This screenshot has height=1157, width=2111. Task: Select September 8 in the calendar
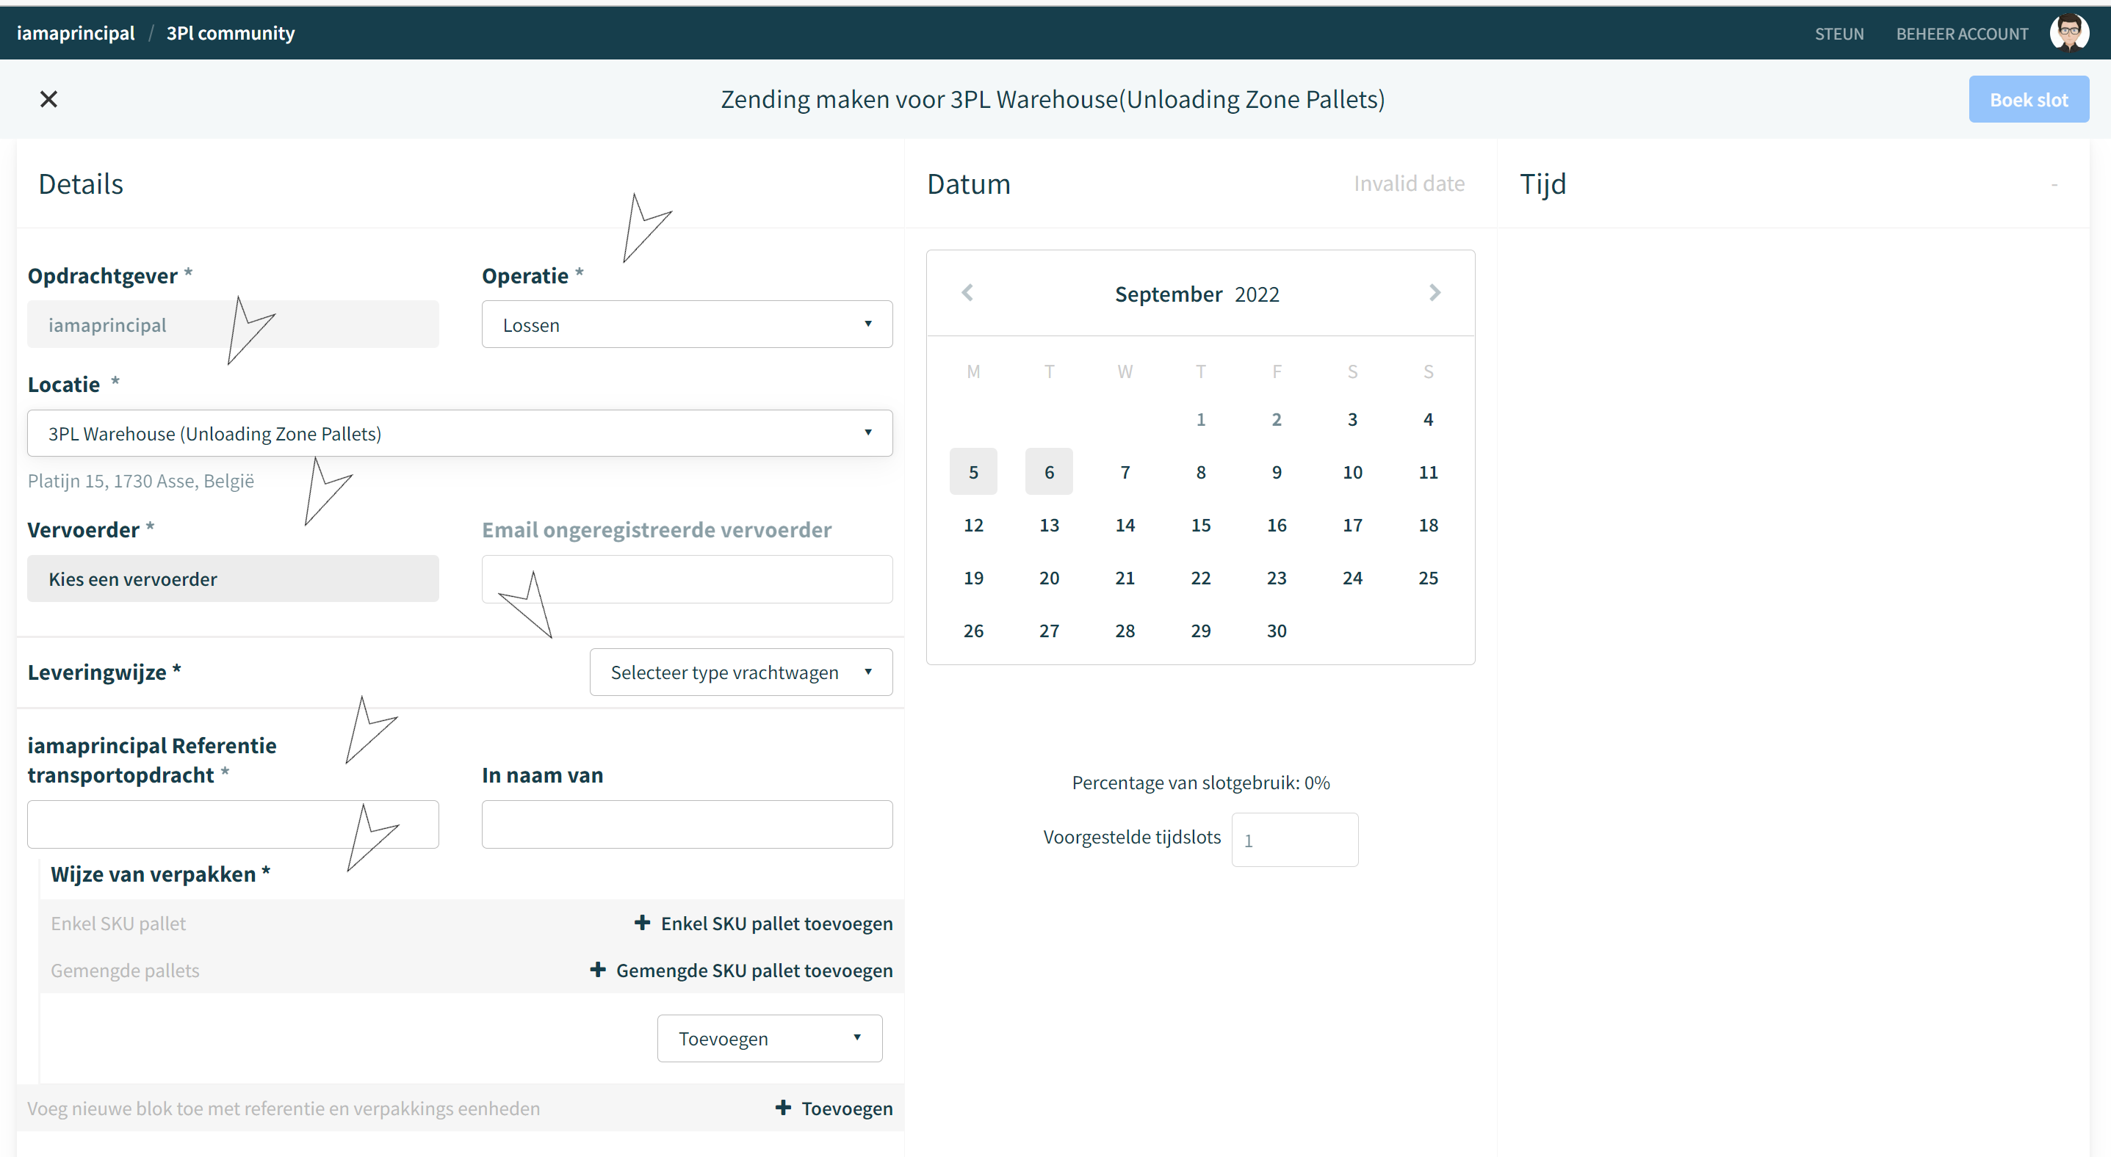1200,471
